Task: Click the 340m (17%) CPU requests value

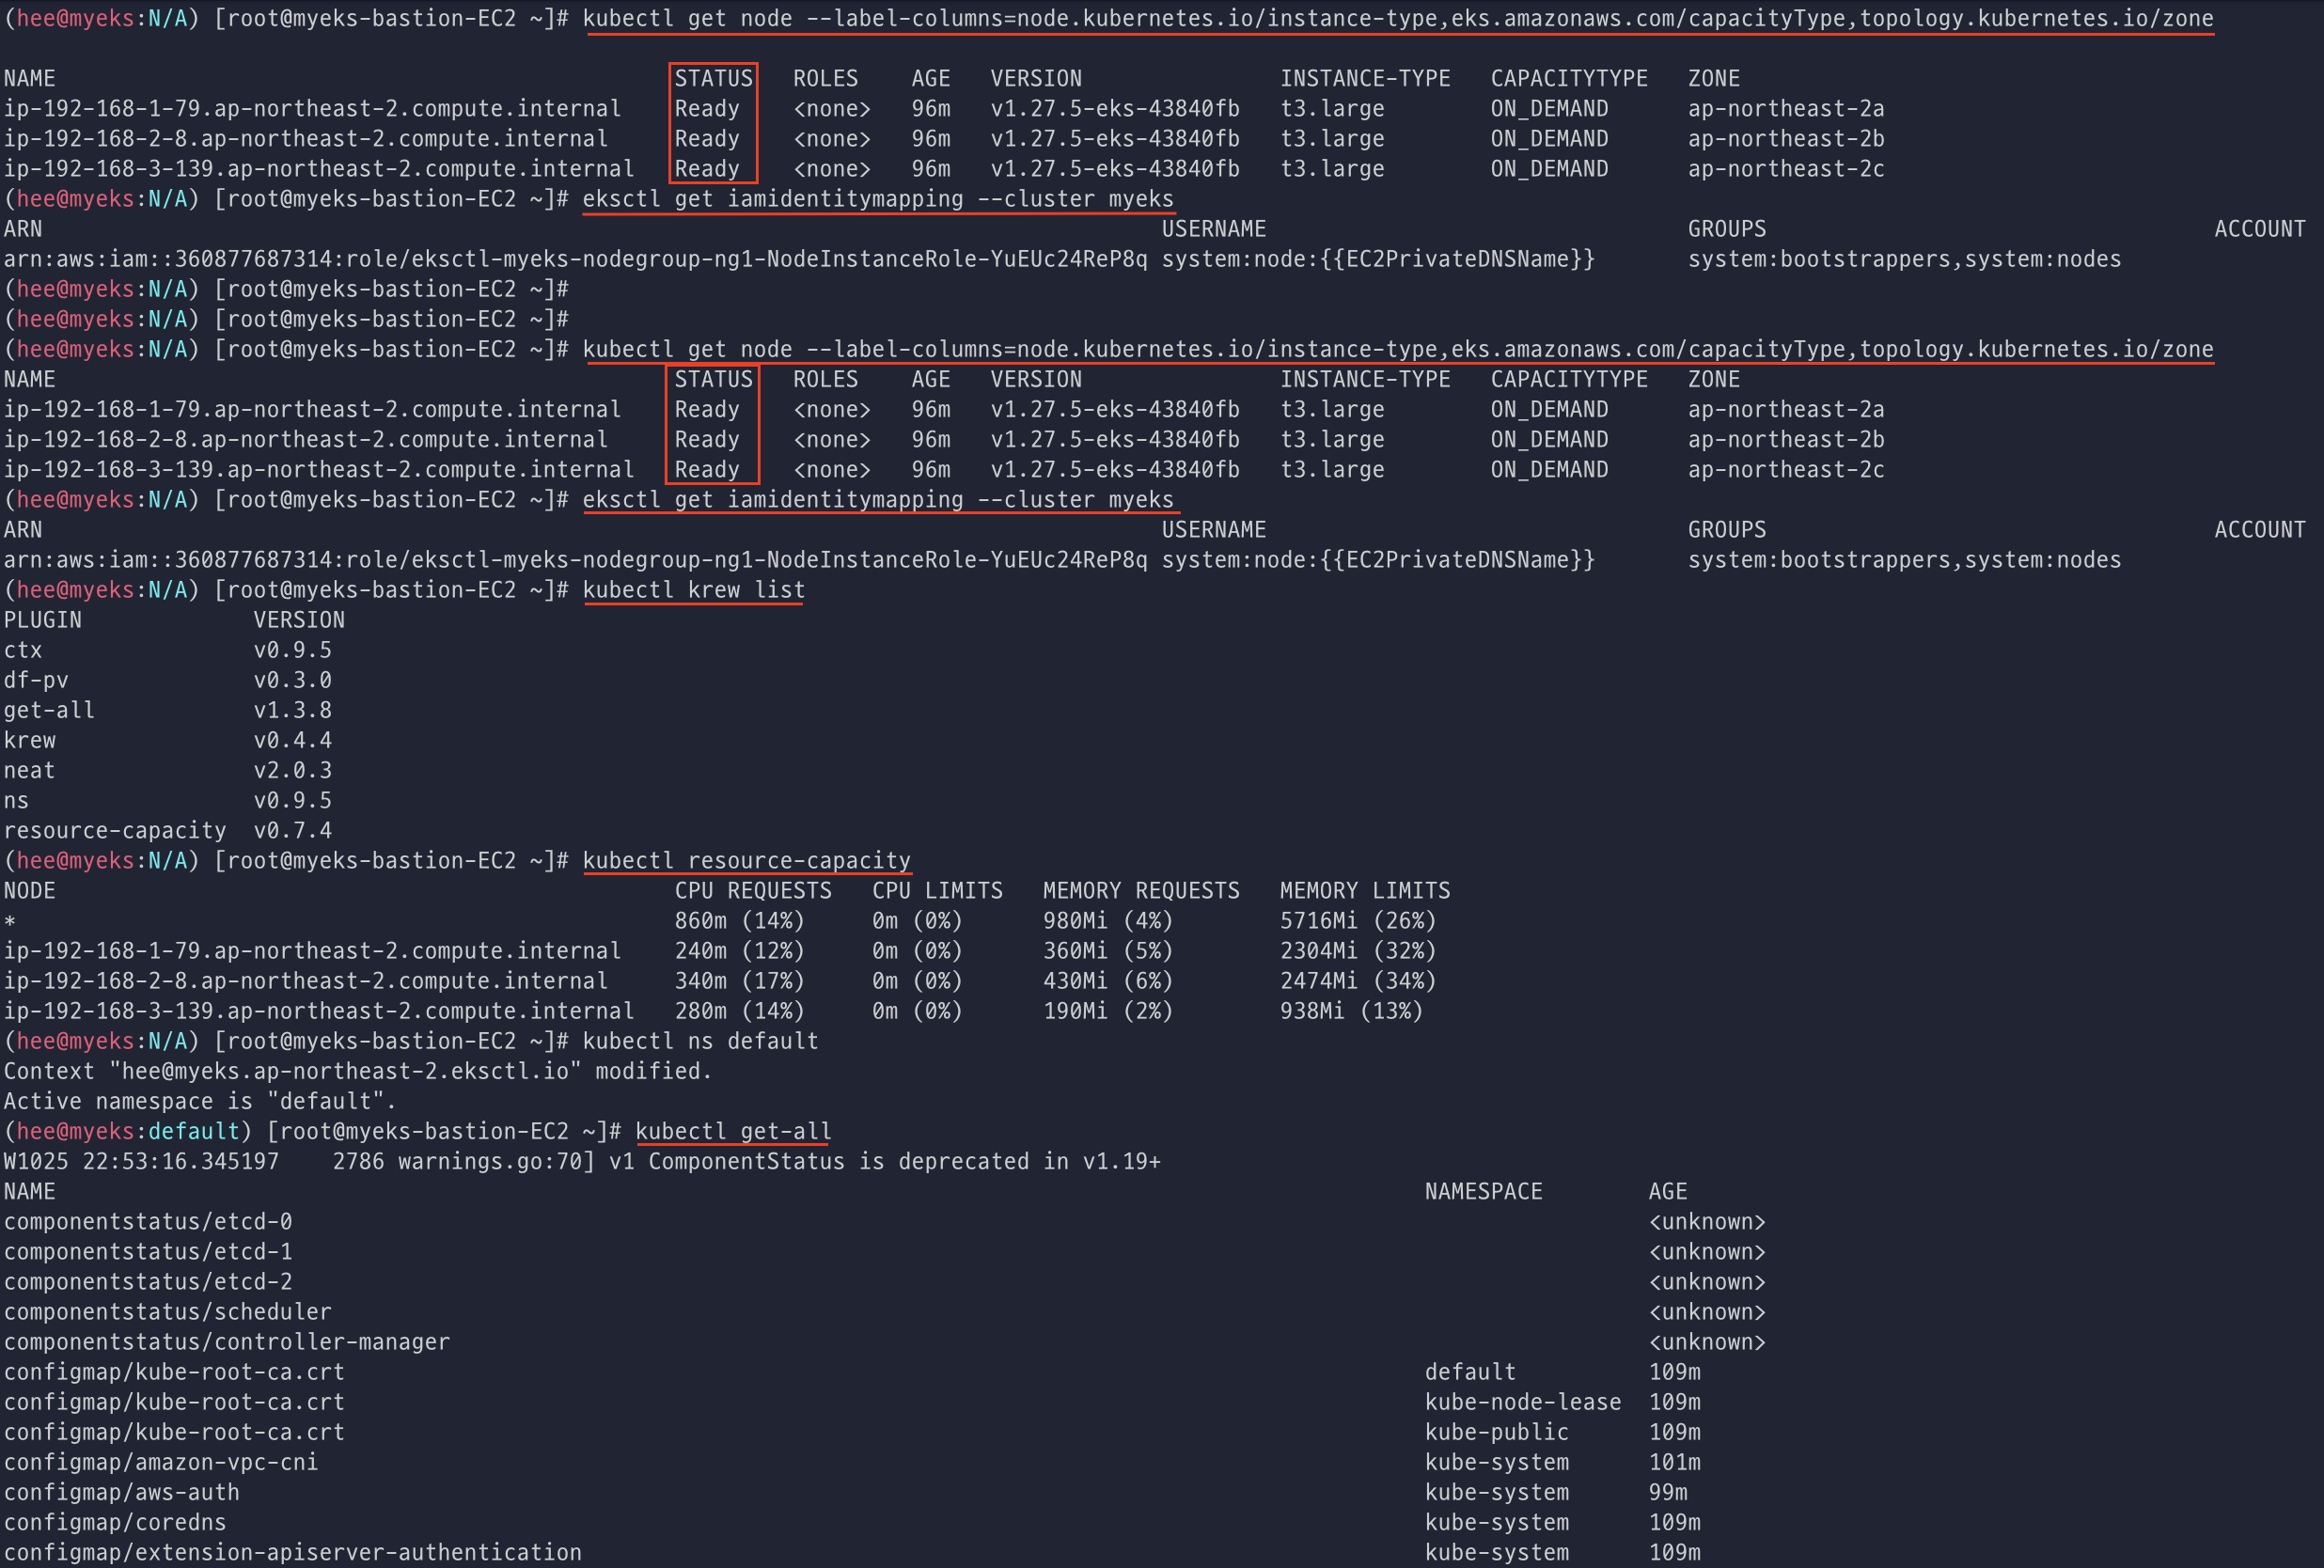Action: (738, 981)
